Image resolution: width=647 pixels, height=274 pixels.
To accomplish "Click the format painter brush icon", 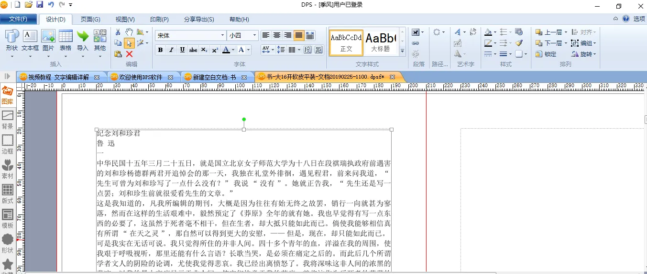I will (x=519, y=43).
